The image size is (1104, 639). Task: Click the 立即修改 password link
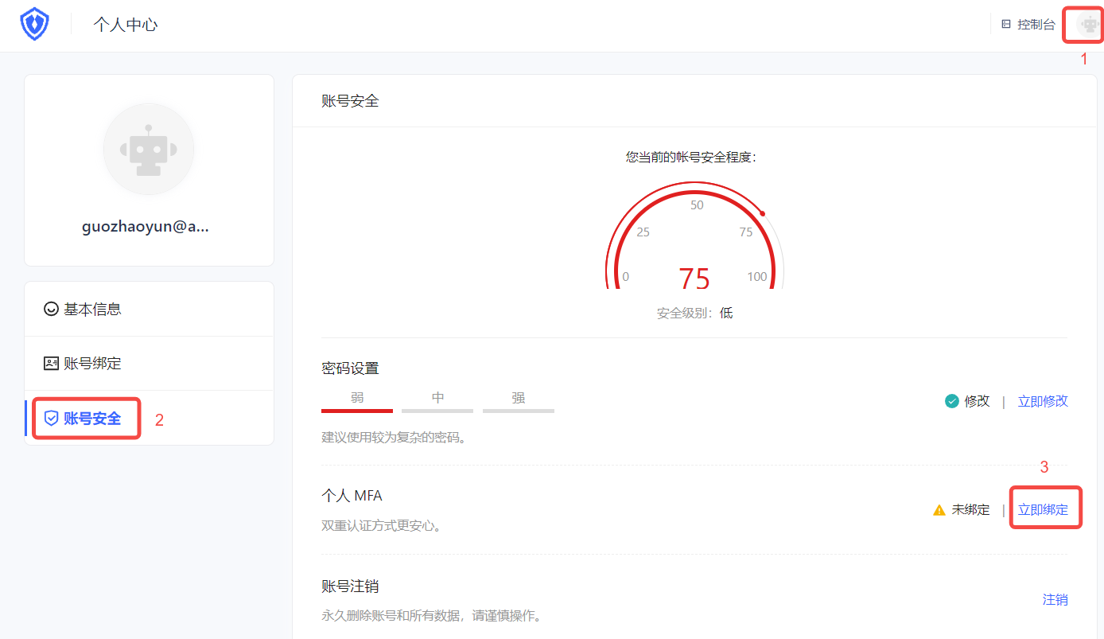tap(1043, 401)
